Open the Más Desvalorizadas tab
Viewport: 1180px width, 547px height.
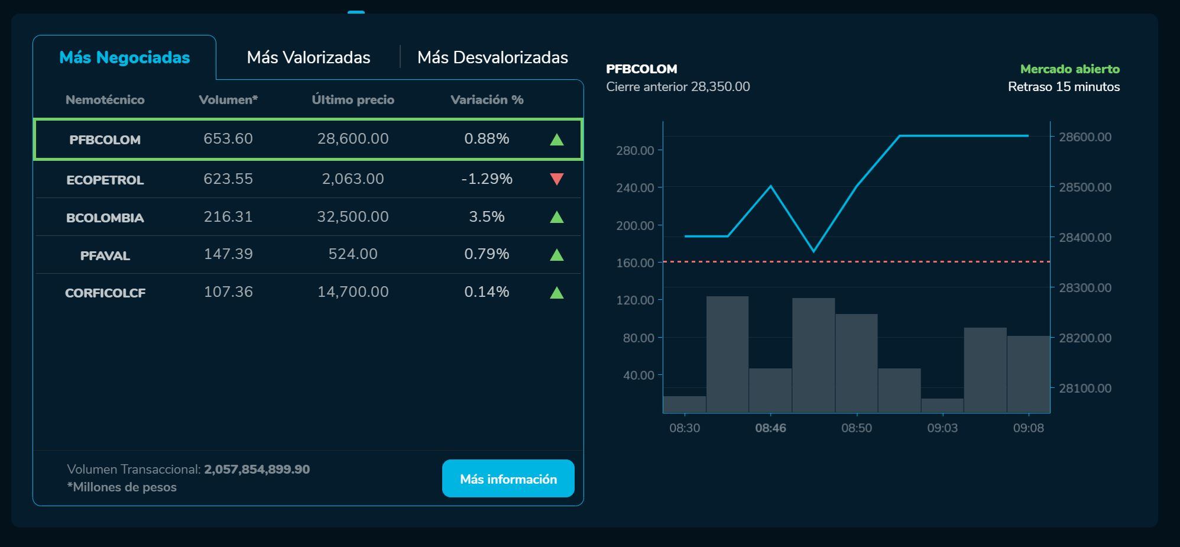tap(493, 57)
